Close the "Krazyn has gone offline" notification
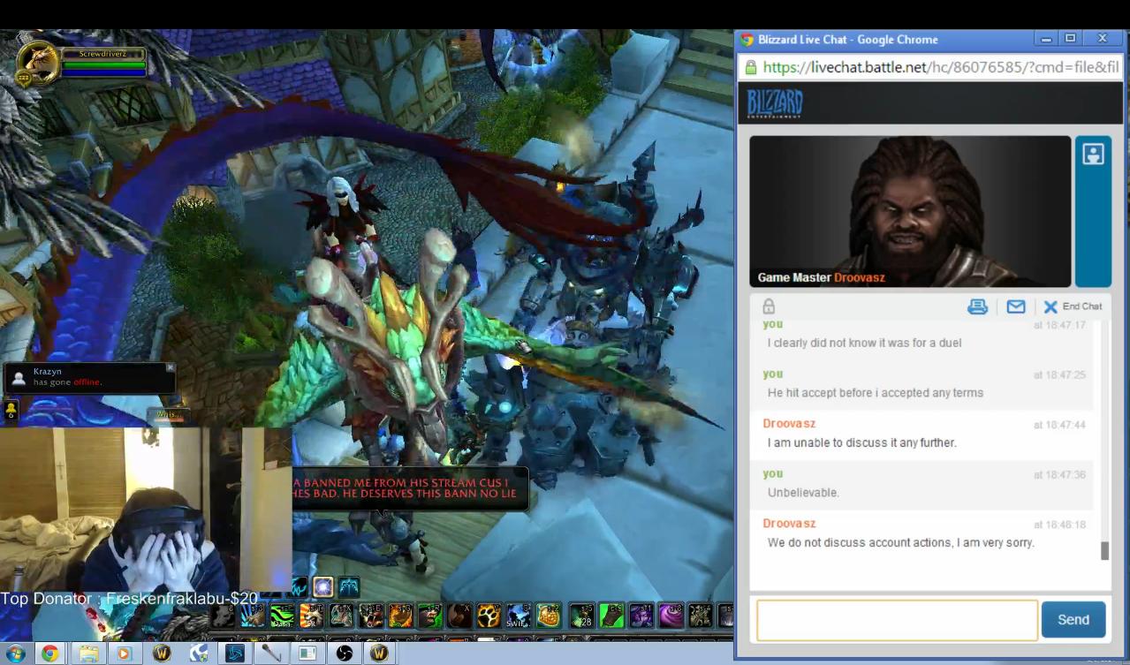The height and width of the screenshot is (665, 1130). 171,367
